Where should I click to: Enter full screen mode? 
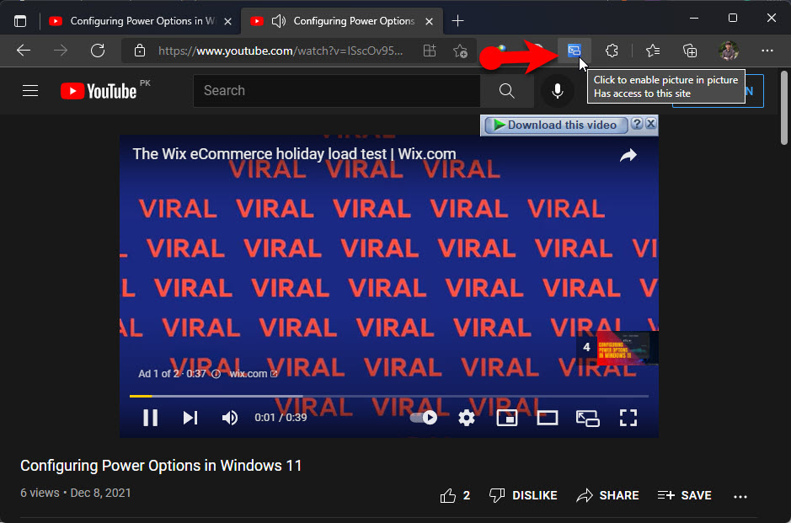[x=628, y=418]
